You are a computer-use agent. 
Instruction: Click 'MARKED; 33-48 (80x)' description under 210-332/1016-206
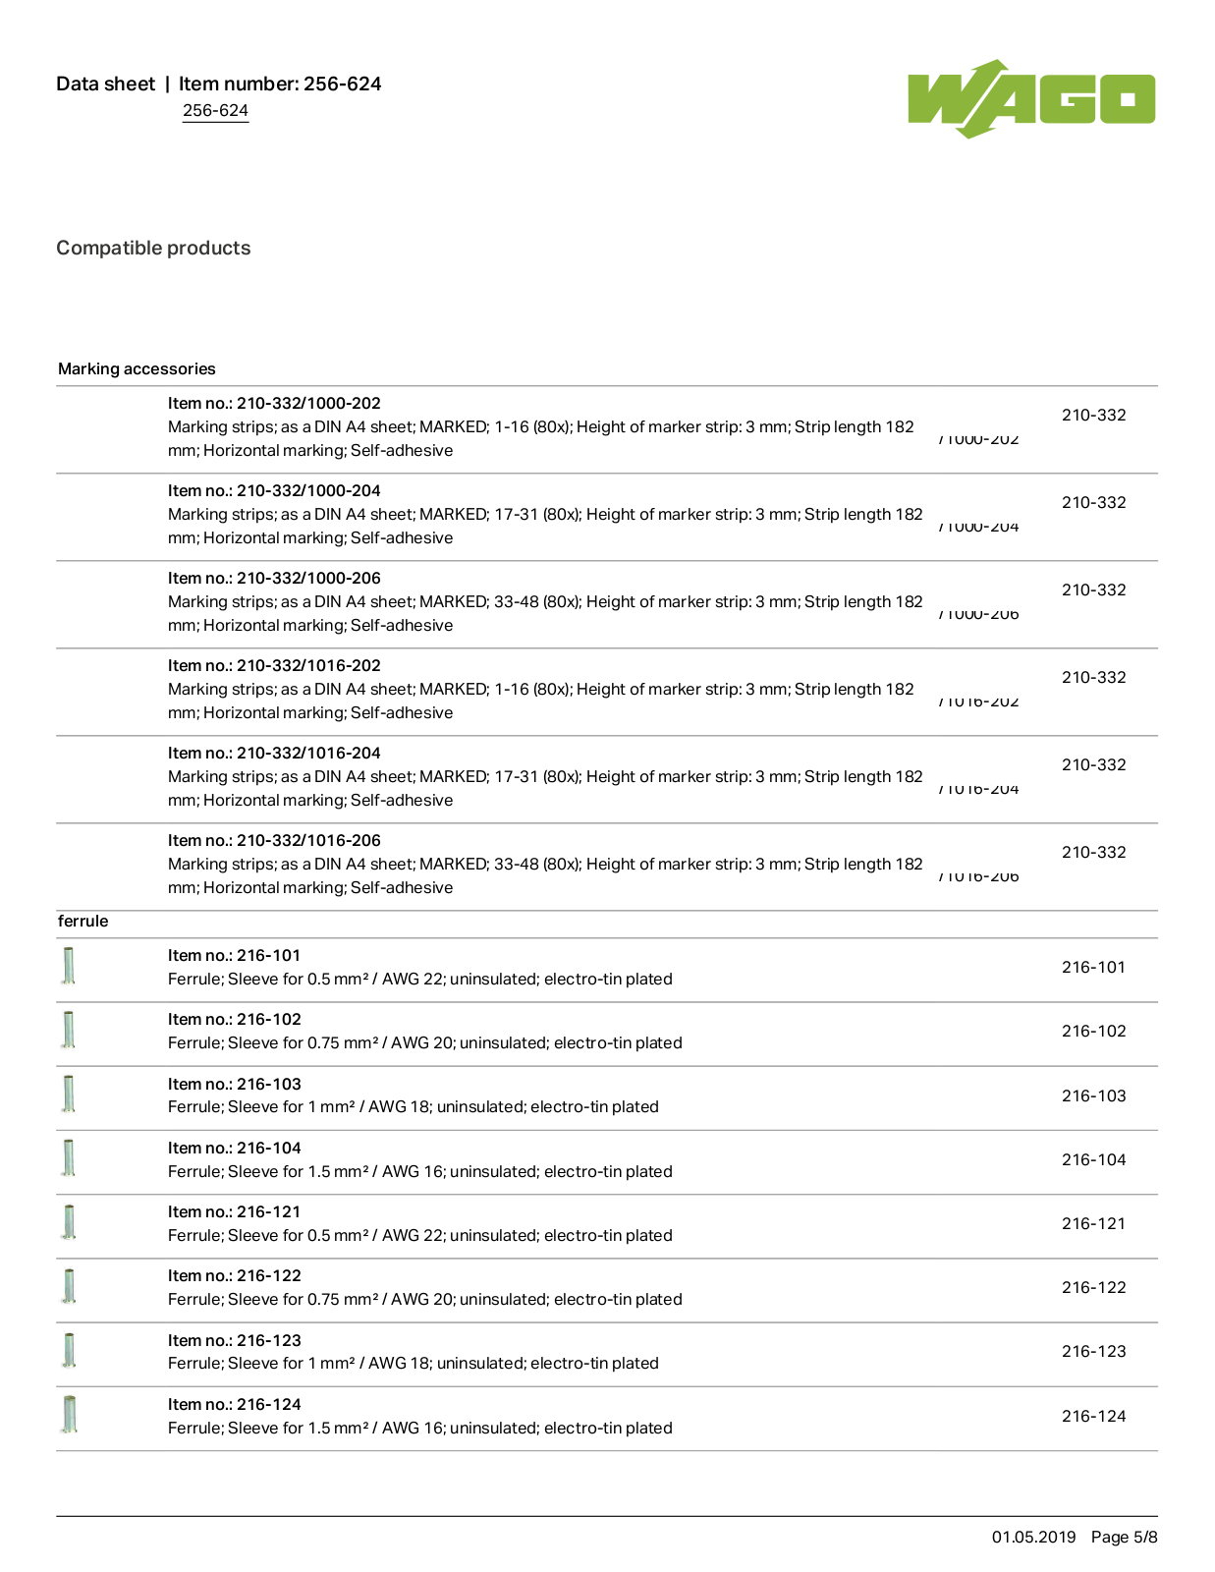[x=501, y=864]
